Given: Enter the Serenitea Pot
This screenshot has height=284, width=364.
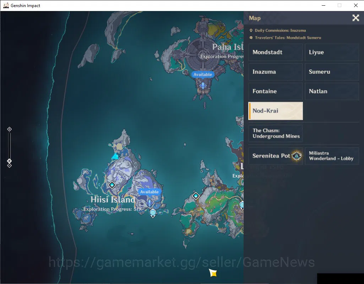Looking at the screenshot, I should pyautogui.click(x=276, y=156).
